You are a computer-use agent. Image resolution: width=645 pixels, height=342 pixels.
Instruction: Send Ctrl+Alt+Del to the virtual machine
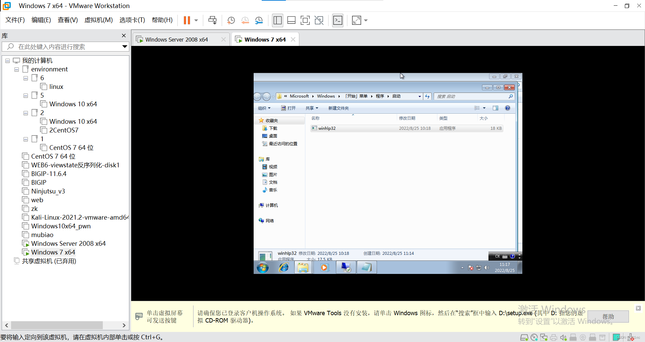[212, 20]
